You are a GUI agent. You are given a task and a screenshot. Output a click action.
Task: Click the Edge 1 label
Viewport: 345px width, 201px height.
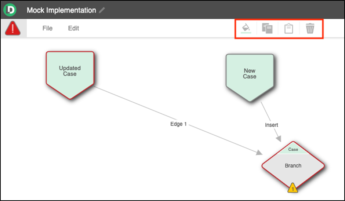pos(178,124)
